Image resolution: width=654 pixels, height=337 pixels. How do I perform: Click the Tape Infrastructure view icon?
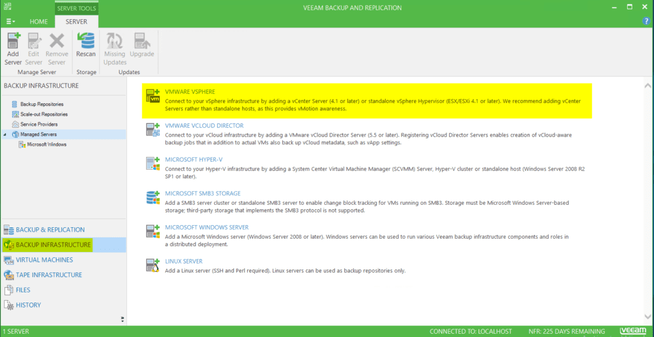[x=9, y=275]
